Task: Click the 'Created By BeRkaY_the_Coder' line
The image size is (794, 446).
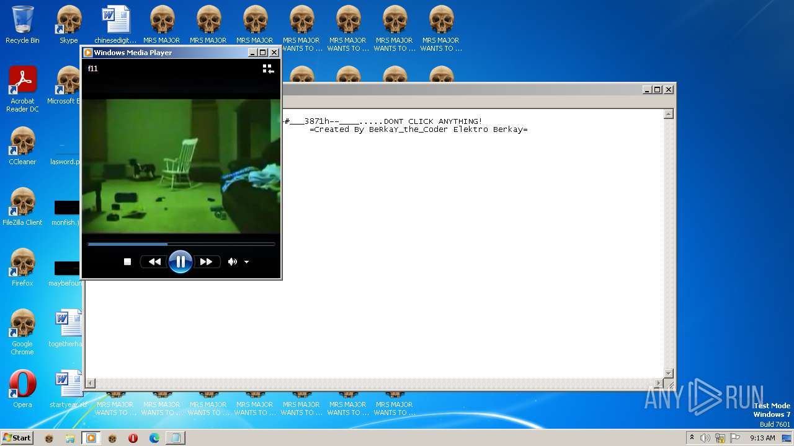Action: pos(419,129)
